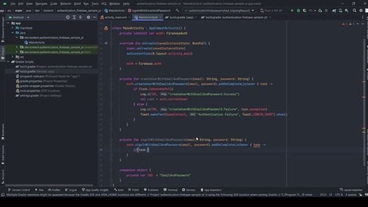
Task: Collapse the java folder
Action: [x=13, y=33]
